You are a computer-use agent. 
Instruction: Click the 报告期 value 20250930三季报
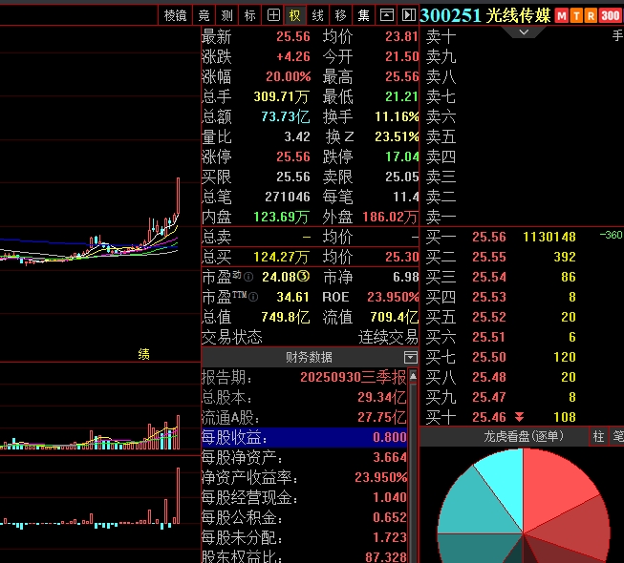coord(354,377)
